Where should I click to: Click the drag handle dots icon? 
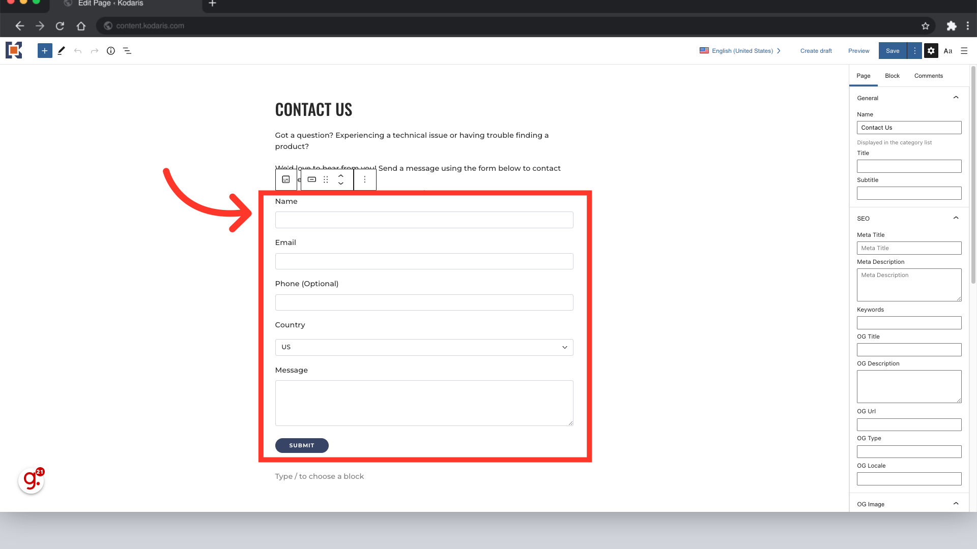[326, 179]
